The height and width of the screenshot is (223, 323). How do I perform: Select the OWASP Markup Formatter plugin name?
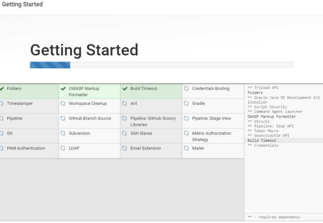[x=84, y=92]
